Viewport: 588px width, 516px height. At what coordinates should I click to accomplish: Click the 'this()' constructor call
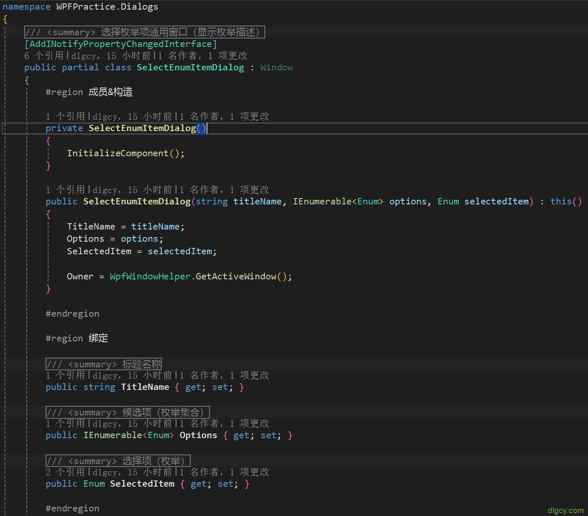[x=566, y=201]
